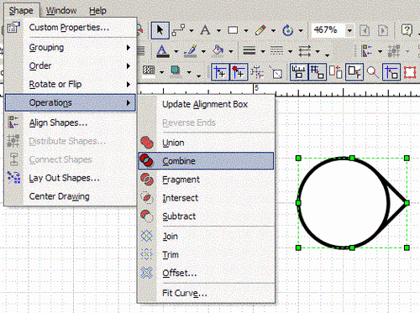Click the Lay Out Shapes menu icon
Viewport: 420px width, 313px height.
[x=13, y=177]
